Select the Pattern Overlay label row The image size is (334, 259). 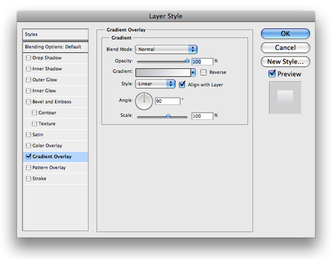[55, 168]
